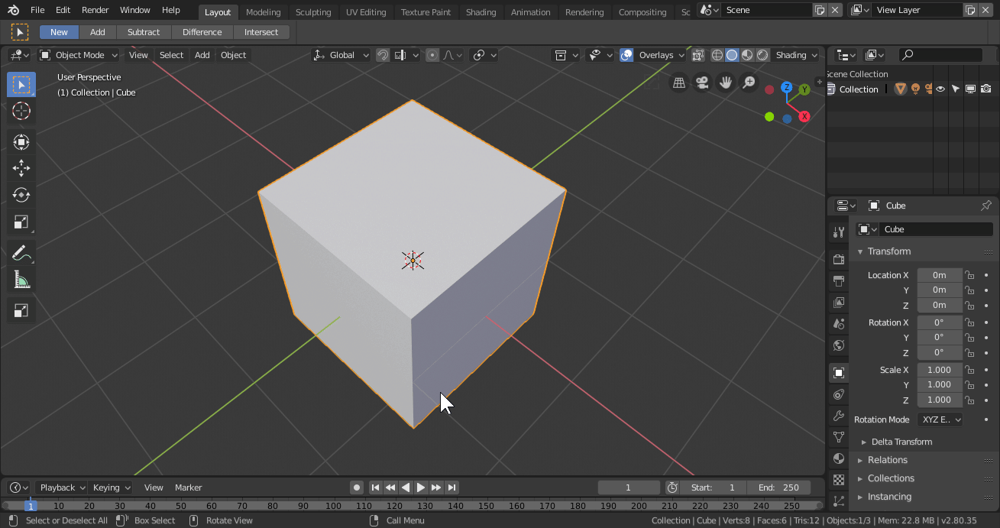The height and width of the screenshot is (528, 1000).
Task: Hide the Collection using eye icon
Action: [x=940, y=89]
